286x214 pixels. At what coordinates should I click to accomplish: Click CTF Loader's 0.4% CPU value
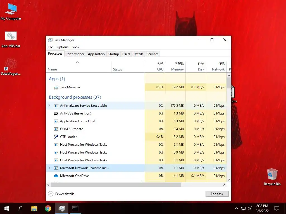tap(160, 137)
